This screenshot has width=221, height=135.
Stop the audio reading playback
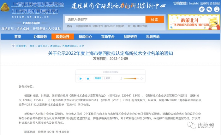tap(88, 79)
